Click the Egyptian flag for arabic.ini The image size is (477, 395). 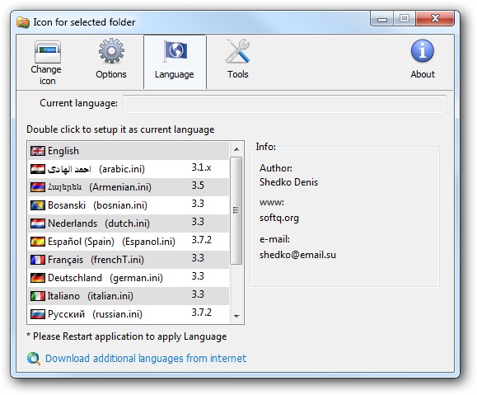(38, 169)
